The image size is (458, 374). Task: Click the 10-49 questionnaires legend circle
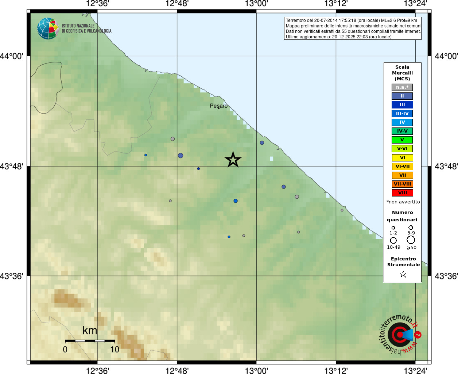tap(393, 240)
